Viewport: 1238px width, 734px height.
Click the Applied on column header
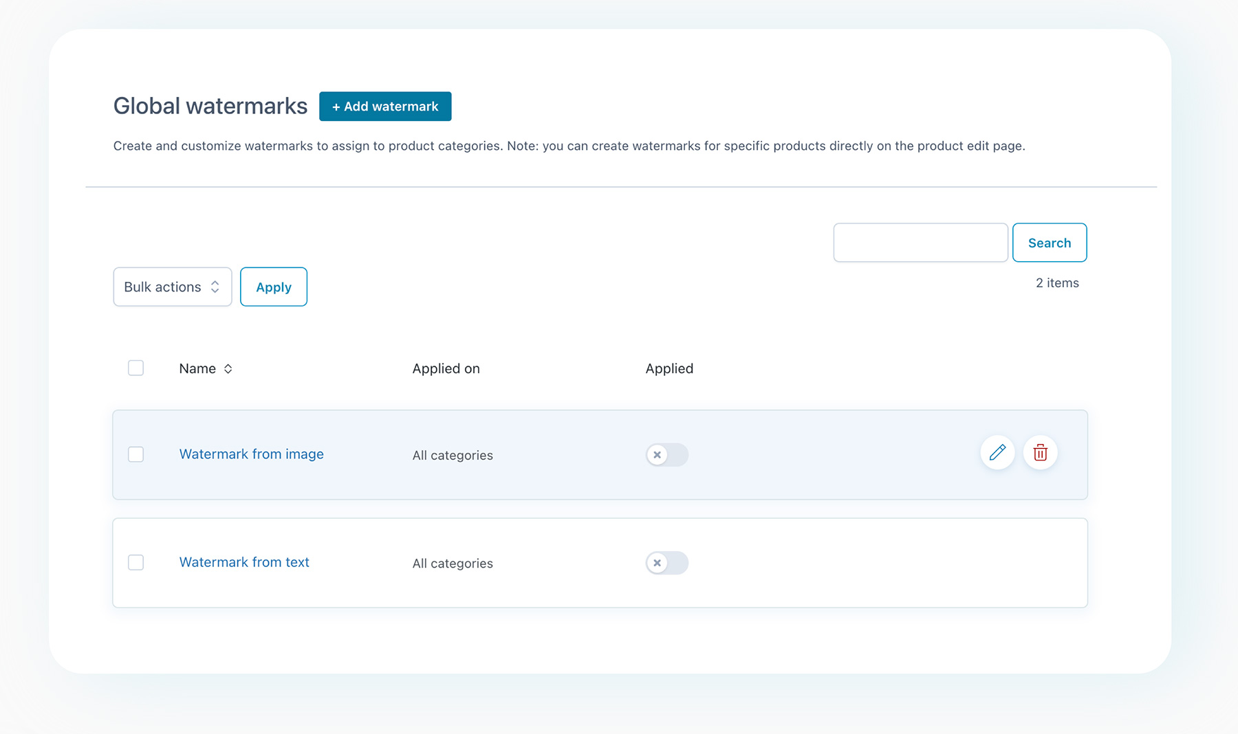pos(446,369)
